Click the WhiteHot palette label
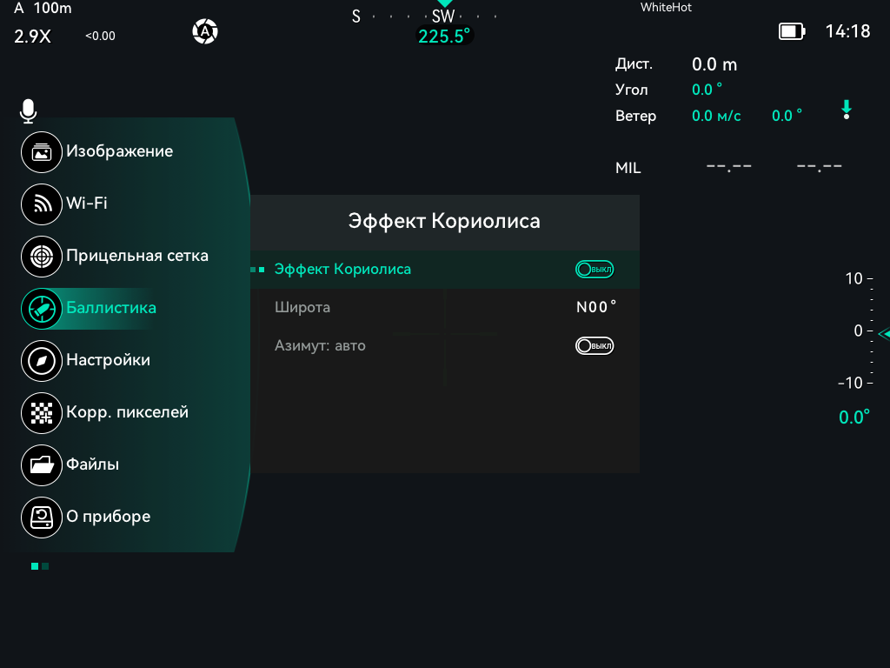Screen dimensions: 890x668 pos(666,7)
